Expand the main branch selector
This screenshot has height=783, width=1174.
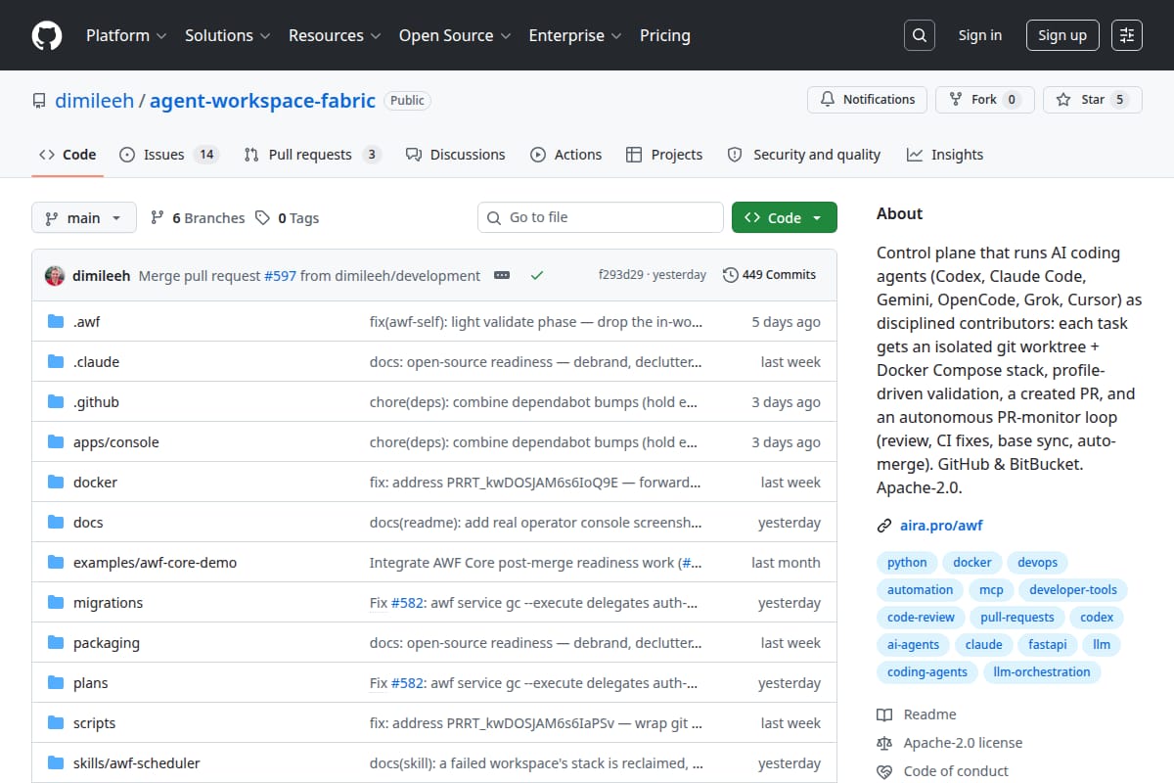pyautogui.click(x=83, y=218)
